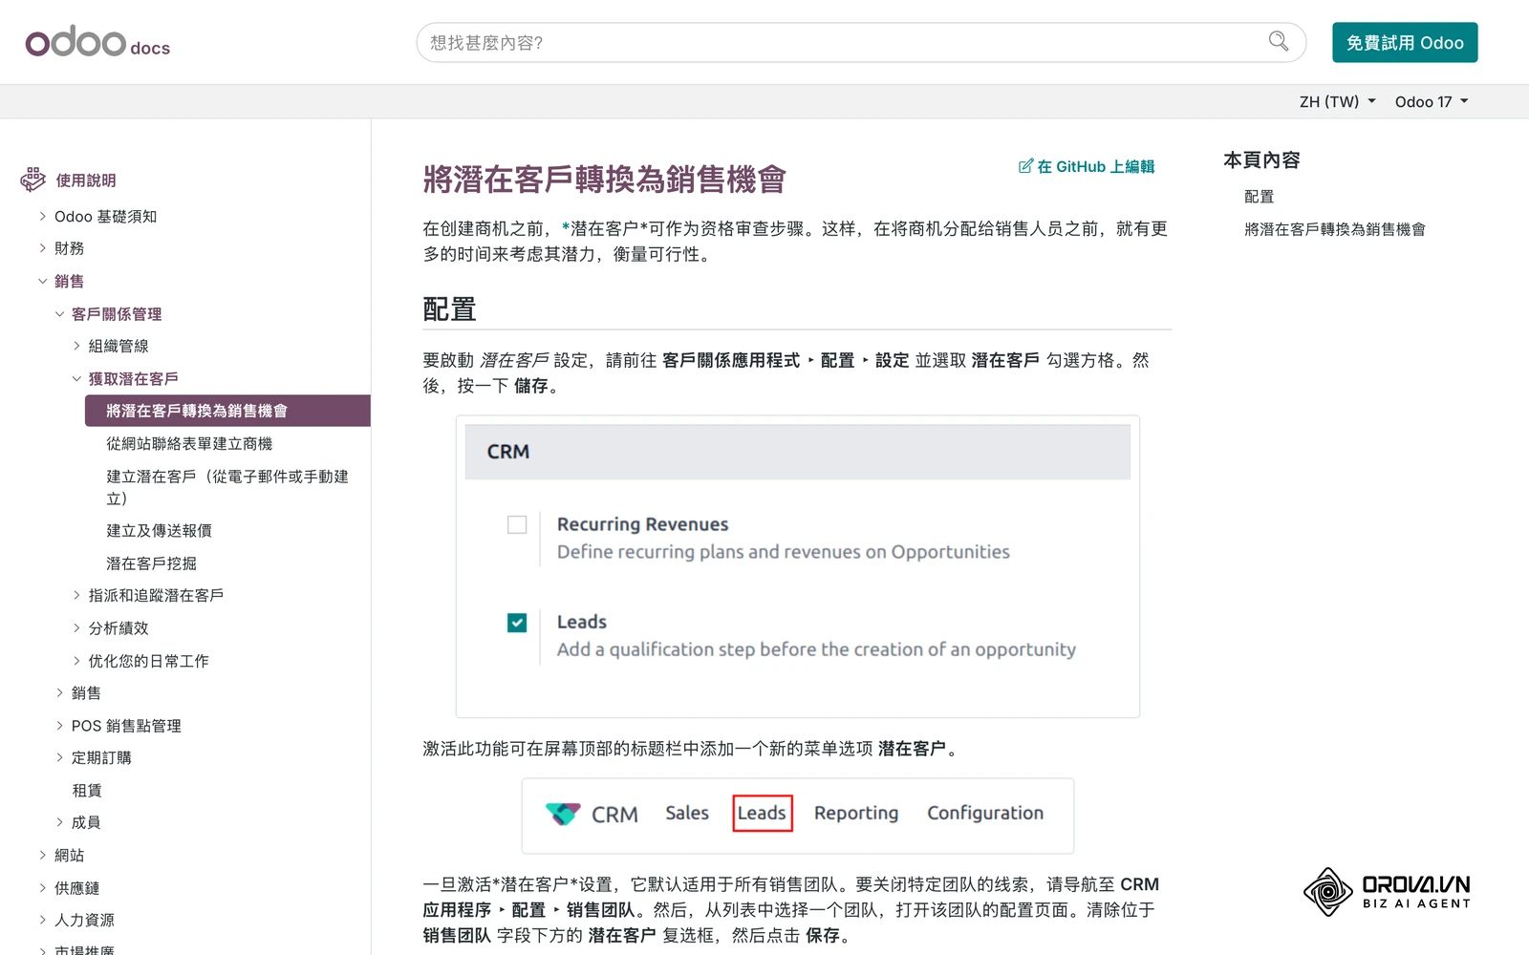This screenshot has width=1529, height=955.
Task: Click the Leads setting label text
Action: [x=582, y=622]
